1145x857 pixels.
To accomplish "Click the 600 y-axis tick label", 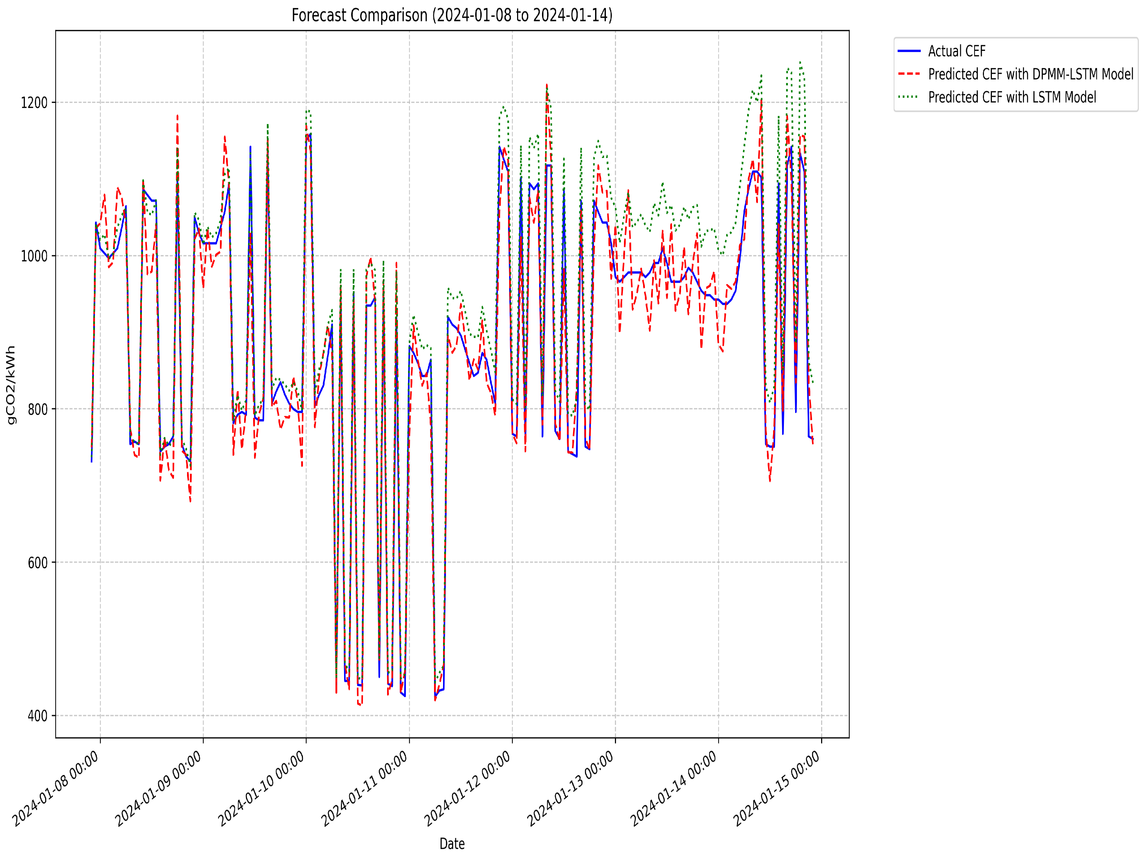I will tap(37, 562).
